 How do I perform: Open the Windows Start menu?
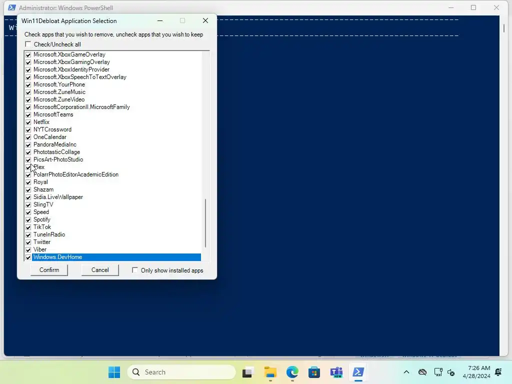pos(114,372)
